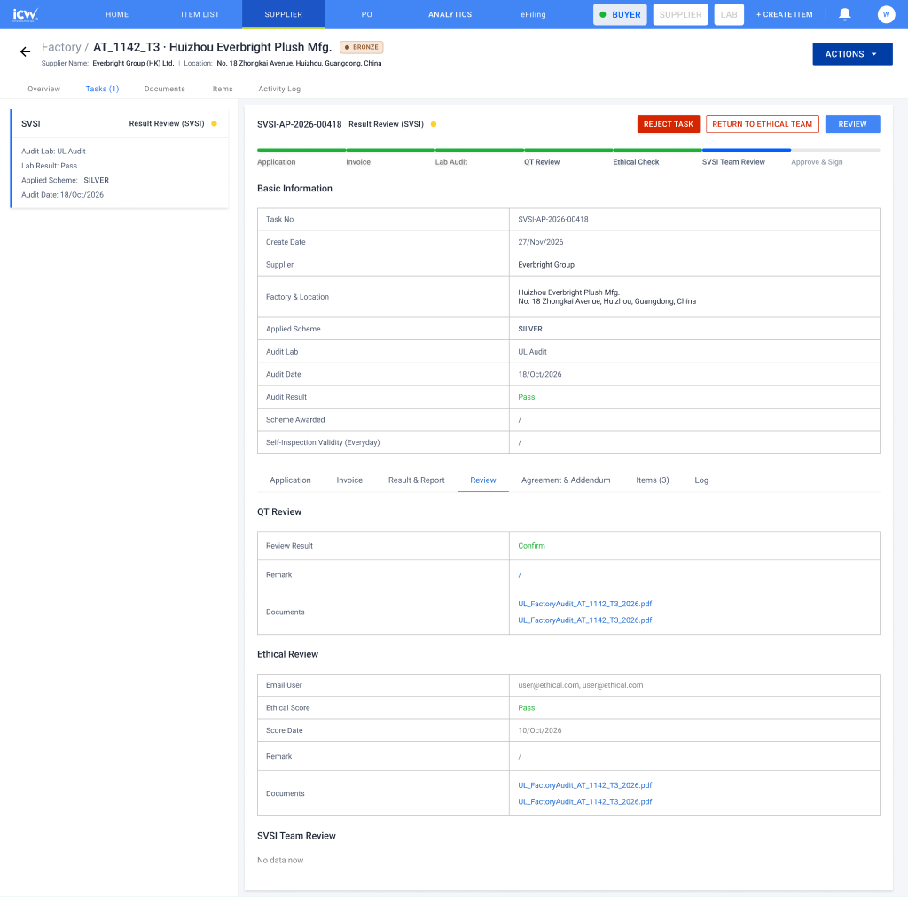Click Task No value SVSI-AP-2026-00418
908x897 pixels.
(553, 219)
